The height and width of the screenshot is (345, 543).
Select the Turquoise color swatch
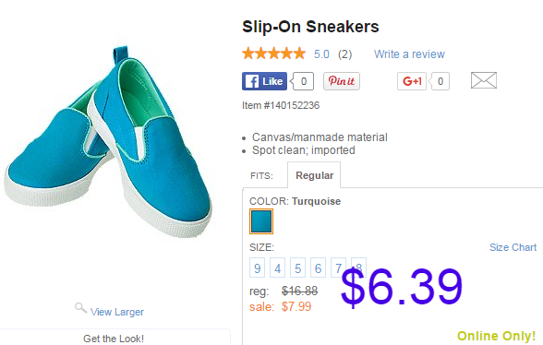(261, 221)
